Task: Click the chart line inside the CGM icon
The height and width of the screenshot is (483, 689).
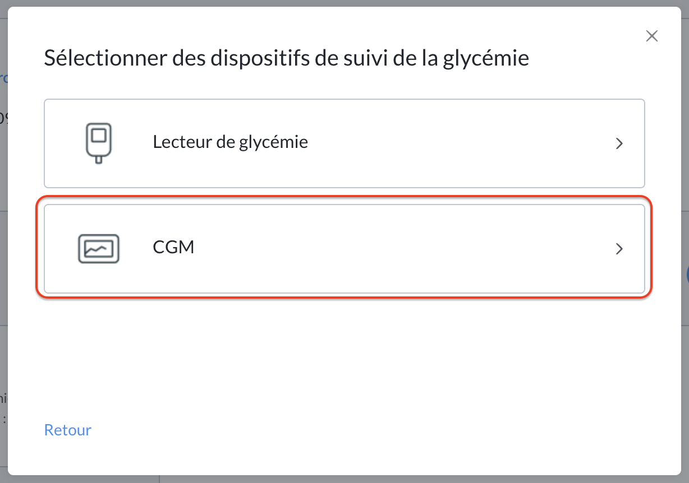Action: [98, 248]
